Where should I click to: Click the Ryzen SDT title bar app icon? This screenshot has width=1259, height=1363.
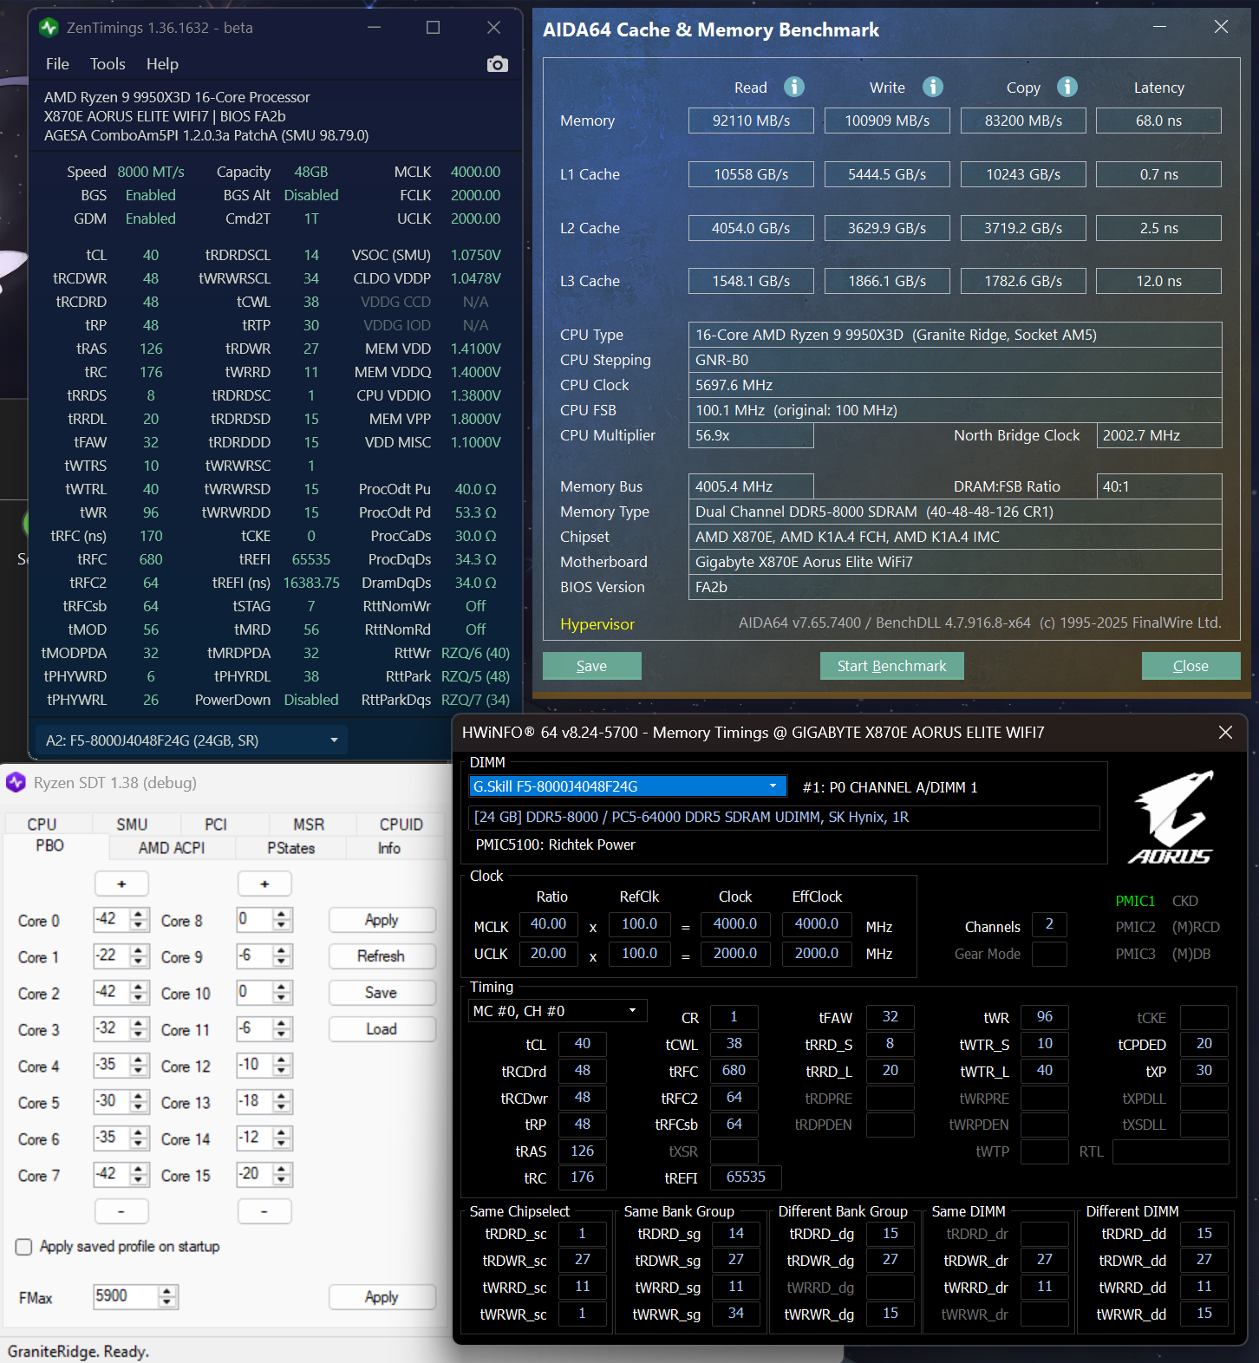click(16, 783)
